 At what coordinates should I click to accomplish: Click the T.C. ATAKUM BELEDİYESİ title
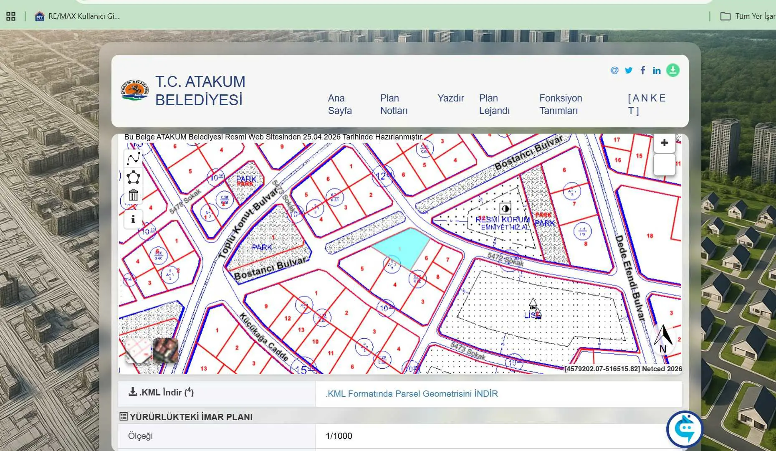pyautogui.click(x=200, y=91)
